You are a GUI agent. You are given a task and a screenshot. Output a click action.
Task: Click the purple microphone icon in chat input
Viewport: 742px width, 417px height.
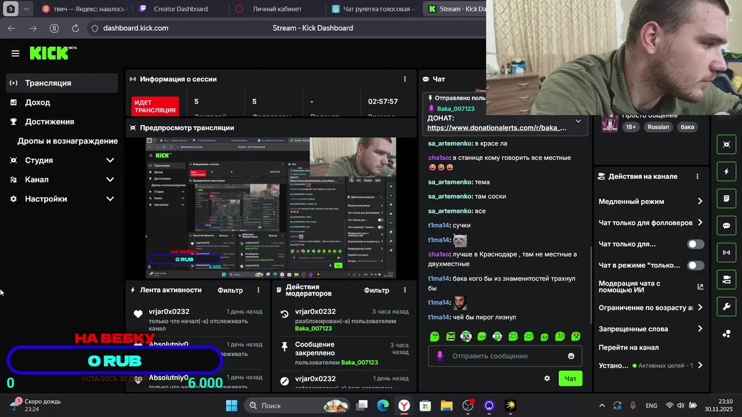(439, 356)
